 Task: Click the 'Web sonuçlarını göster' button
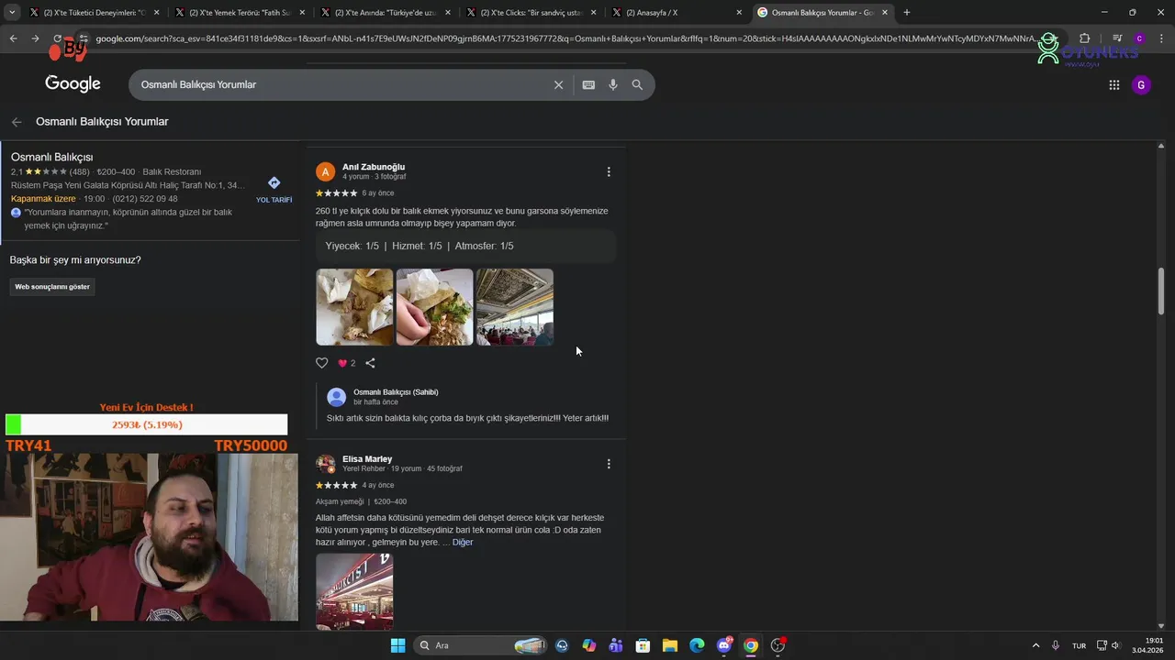(52, 287)
